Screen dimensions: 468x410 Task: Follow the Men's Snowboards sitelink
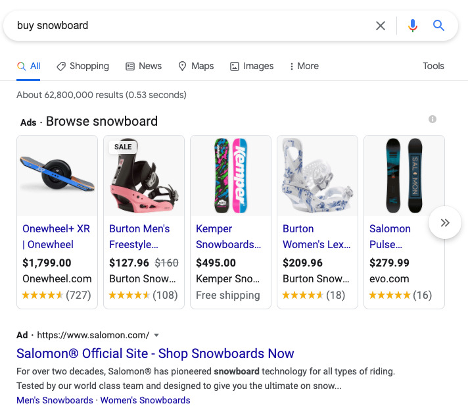(55, 400)
